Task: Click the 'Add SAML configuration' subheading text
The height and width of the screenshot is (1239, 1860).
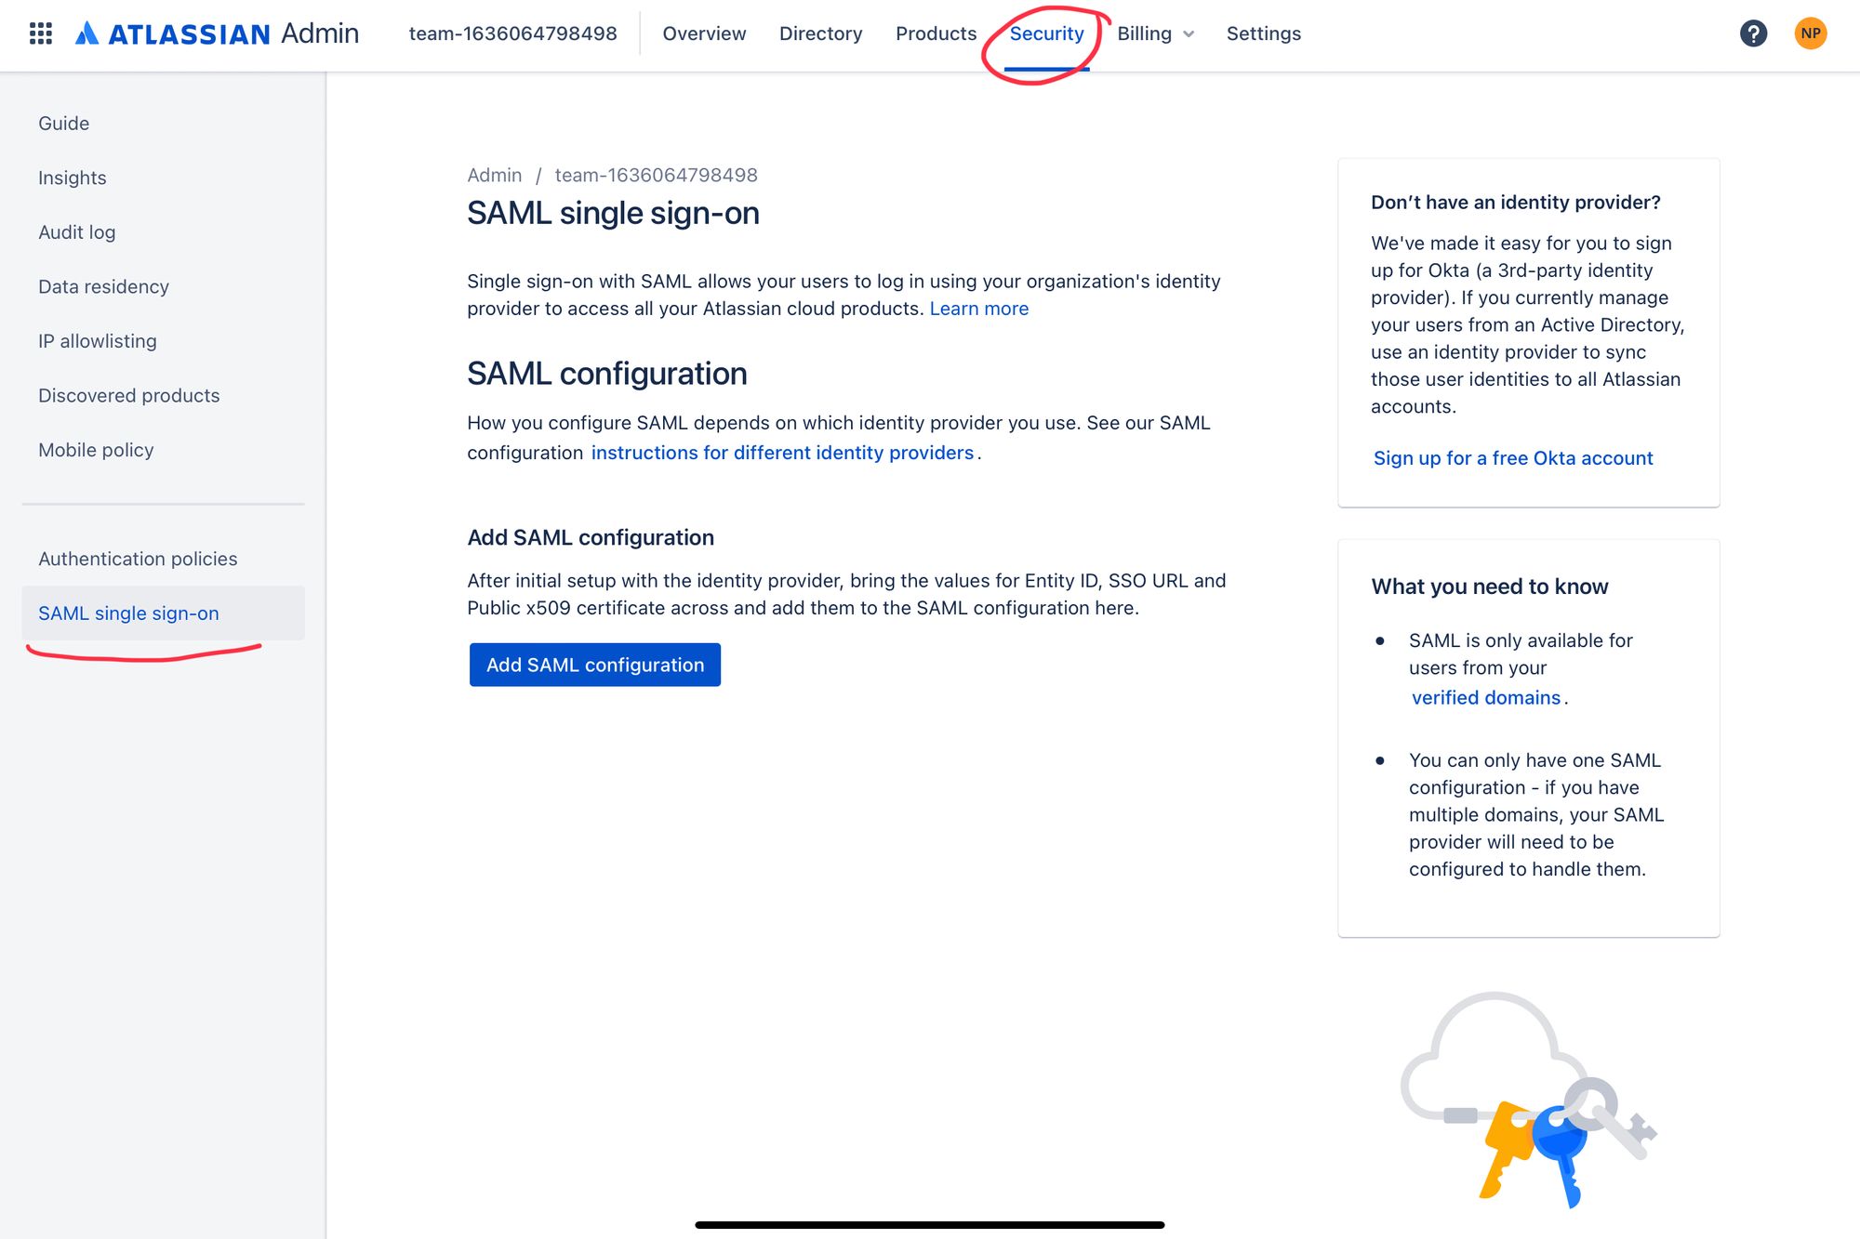Action: pos(591,537)
